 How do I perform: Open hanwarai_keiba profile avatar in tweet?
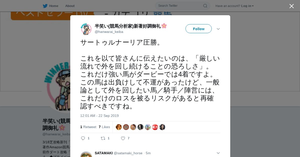click(x=86, y=29)
